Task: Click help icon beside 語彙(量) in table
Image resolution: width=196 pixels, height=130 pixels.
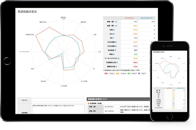Action: coord(116,22)
